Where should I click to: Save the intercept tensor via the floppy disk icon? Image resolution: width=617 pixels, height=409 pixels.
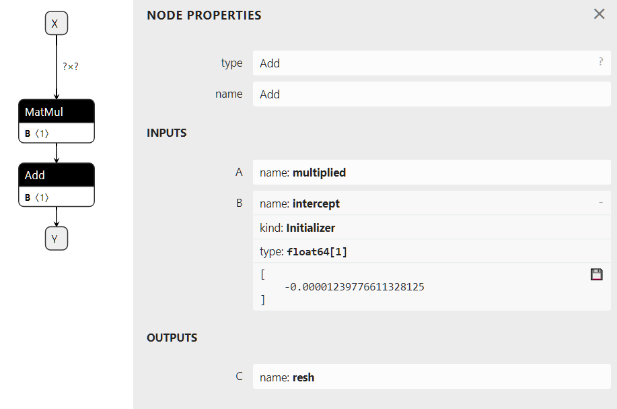pos(596,274)
